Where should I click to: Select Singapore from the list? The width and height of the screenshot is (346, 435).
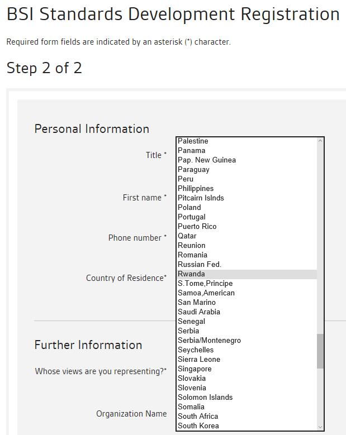coord(195,369)
